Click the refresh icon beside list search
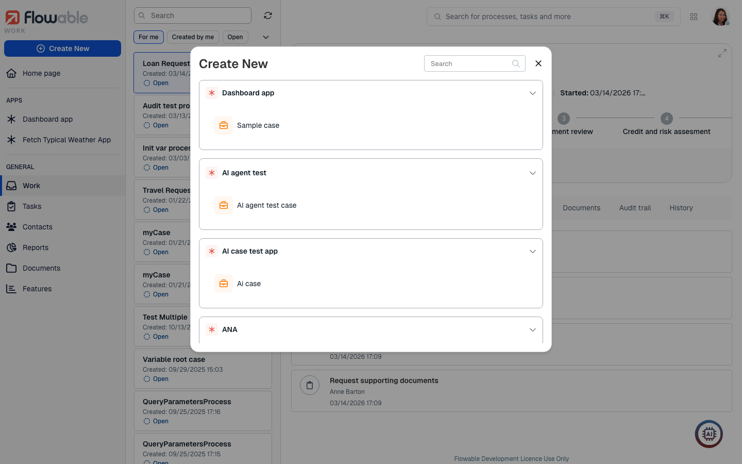742x464 pixels. 268,15
